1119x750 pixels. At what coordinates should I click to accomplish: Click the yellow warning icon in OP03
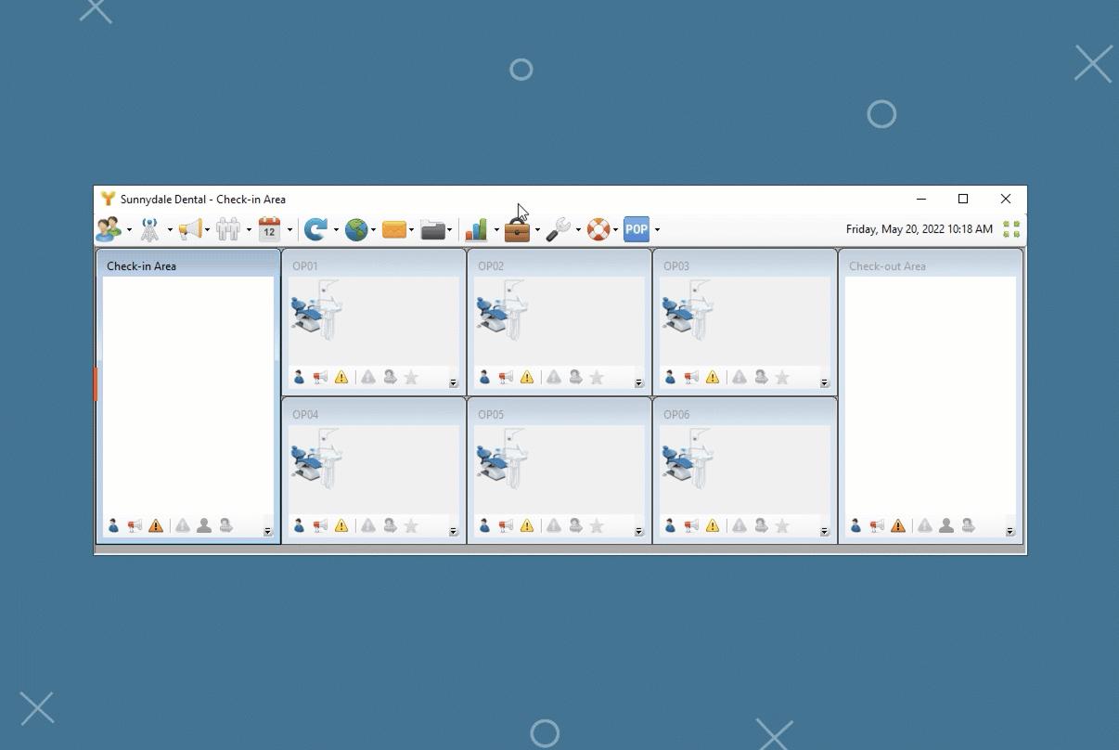point(713,377)
